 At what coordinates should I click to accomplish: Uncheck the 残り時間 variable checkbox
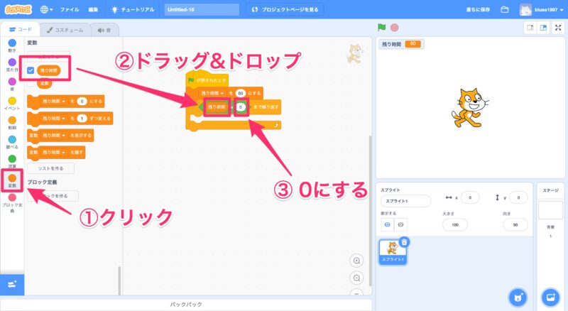(31, 70)
